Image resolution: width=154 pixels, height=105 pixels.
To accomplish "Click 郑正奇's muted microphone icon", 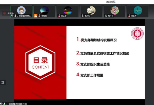I will point(59,16).
